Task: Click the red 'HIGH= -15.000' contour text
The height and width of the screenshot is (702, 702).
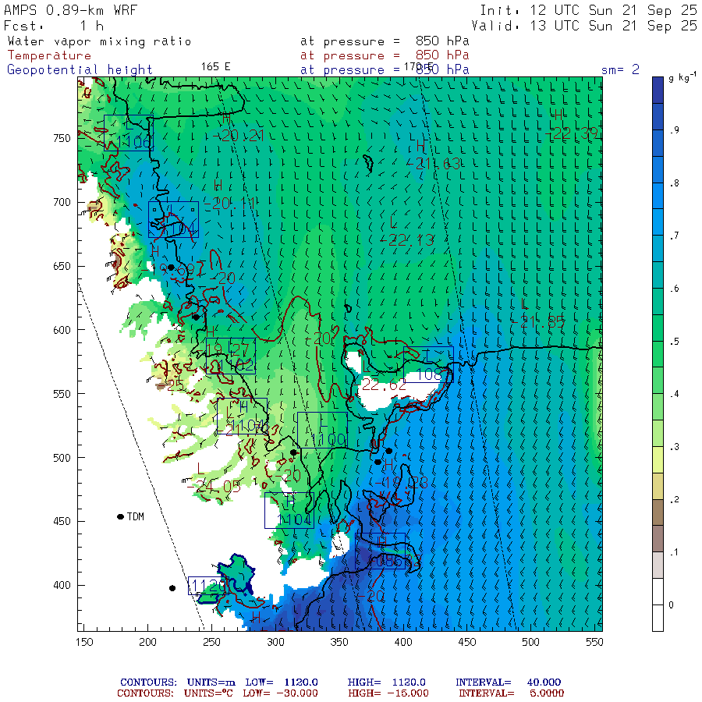Action: (388, 693)
